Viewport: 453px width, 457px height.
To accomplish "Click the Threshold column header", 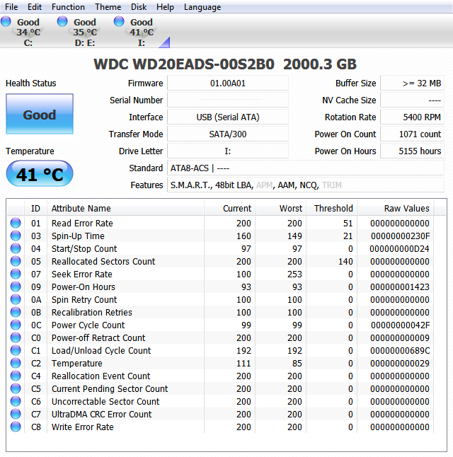I will tap(332, 209).
